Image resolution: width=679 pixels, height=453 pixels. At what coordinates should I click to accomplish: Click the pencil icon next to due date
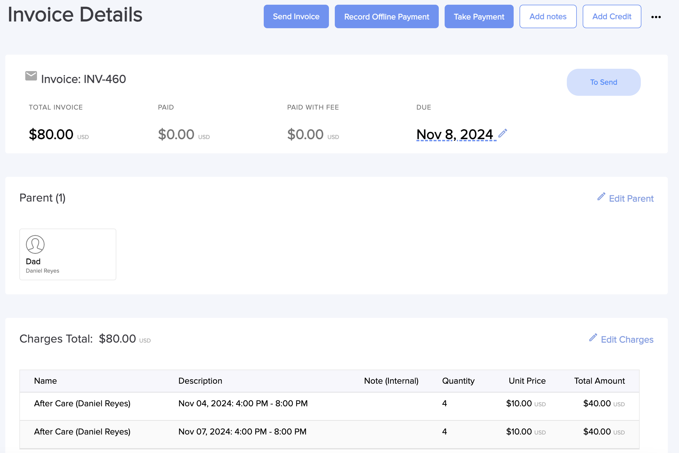point(503,133)
